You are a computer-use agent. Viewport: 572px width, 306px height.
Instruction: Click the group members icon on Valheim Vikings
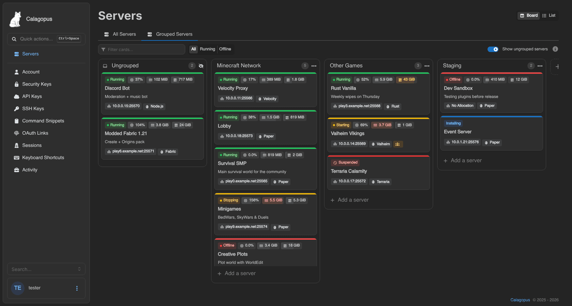click(397, 144)
